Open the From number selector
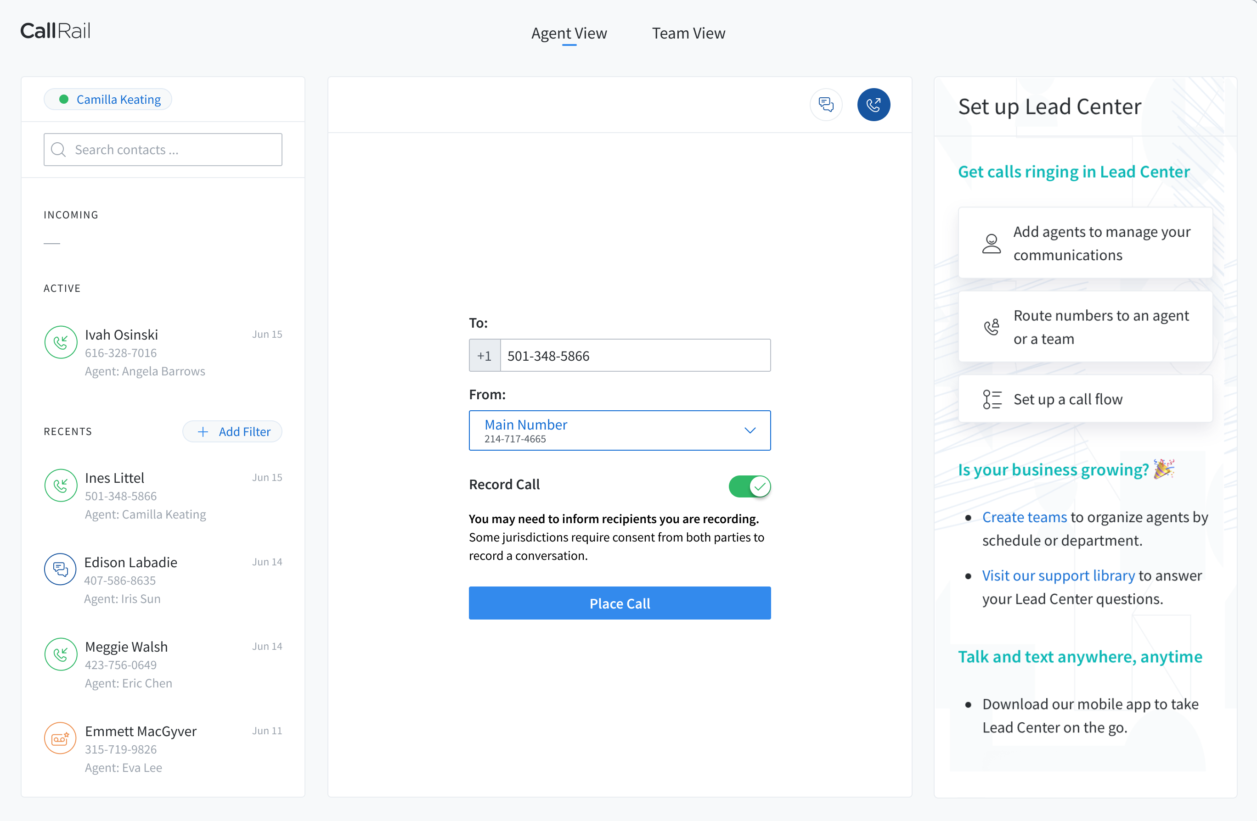Image resolution: width=1257 pixels, height=821 pixels. (607, 430)
